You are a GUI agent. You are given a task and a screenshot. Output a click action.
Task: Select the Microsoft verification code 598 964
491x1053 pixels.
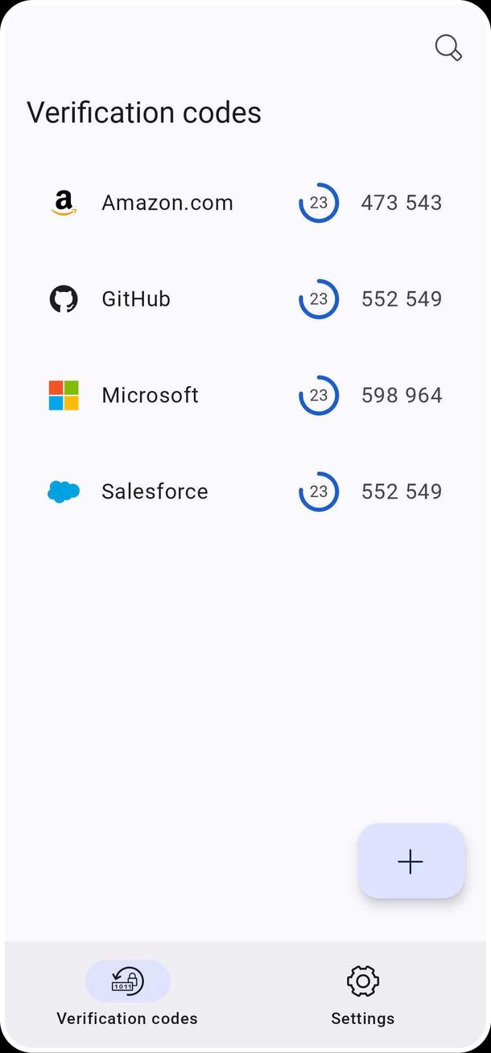(401, 395)
